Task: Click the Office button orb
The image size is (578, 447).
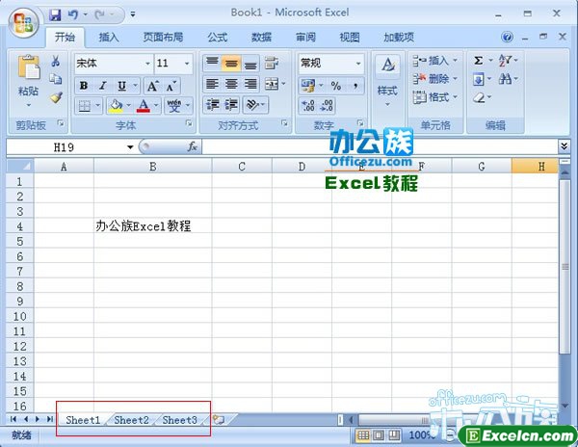Action: tap(23, 22)
